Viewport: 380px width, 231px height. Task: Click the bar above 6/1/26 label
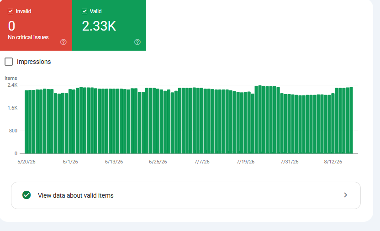(x=70, y=121)
